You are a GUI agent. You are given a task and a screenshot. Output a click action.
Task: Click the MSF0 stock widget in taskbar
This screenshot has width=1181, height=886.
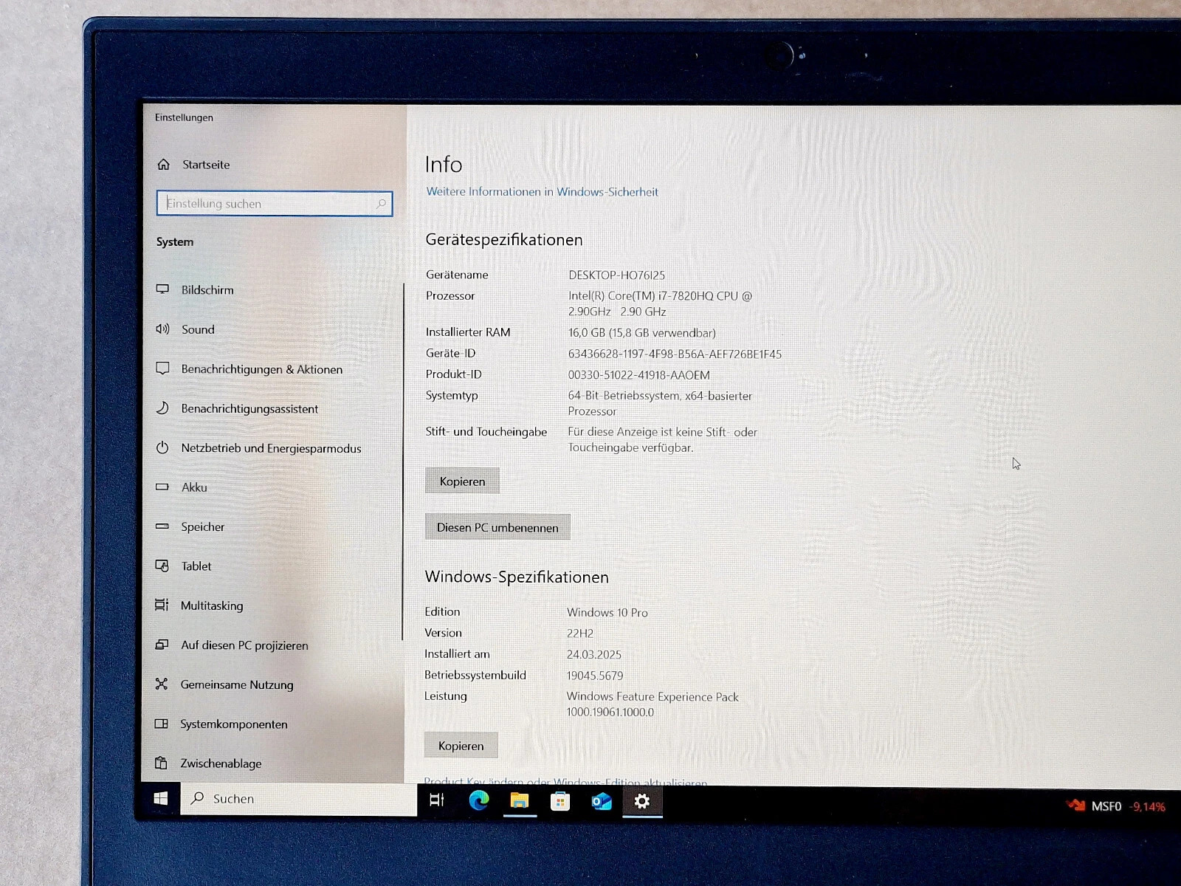[x=1115, y=806]
